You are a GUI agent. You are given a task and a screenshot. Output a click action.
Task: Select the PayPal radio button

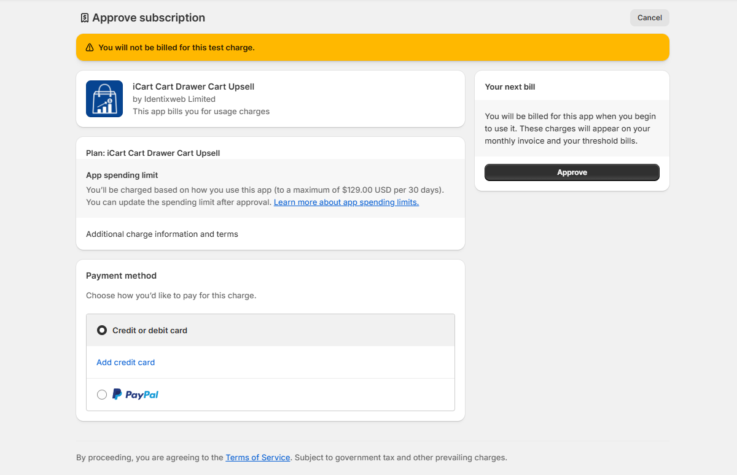pyautogui.click(x=102, y=395)
